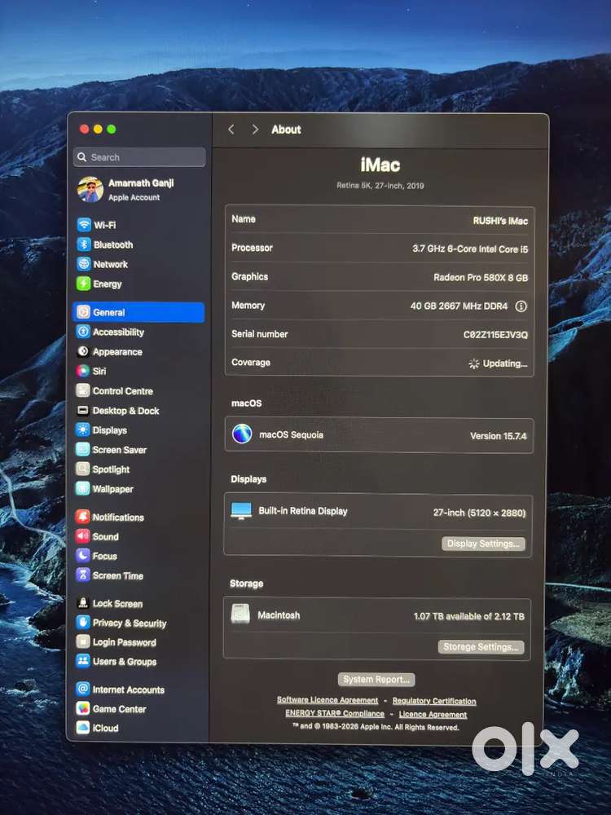This screenshot has height=815, width=611.
Task: Open Control Centre icon
Action: coord(82,390)
